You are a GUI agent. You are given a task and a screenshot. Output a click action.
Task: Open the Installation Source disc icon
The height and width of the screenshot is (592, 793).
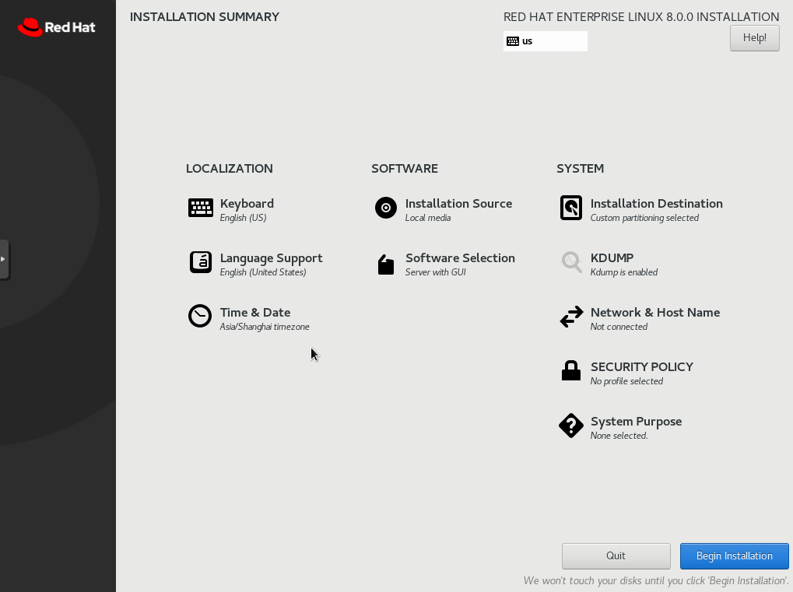386,208
